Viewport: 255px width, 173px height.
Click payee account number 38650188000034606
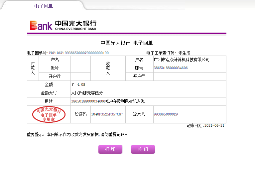171,68
